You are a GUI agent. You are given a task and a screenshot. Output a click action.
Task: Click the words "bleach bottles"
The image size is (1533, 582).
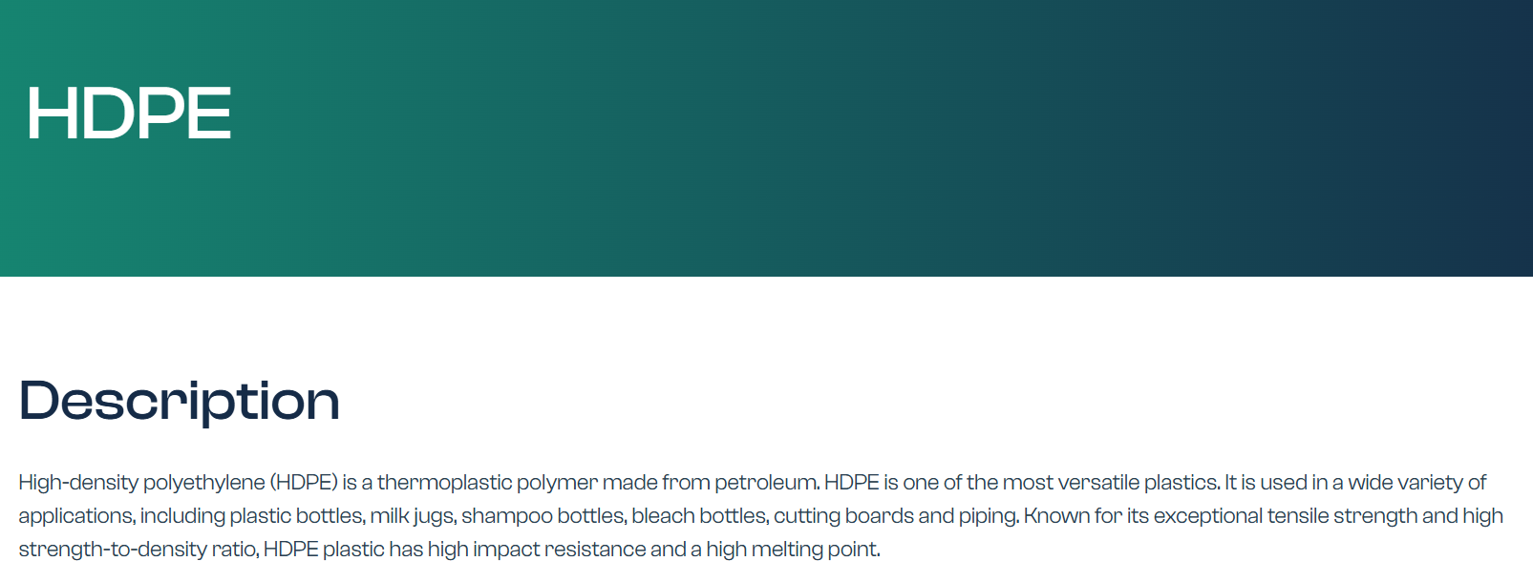pyautogui.click(x=699, y=516)
